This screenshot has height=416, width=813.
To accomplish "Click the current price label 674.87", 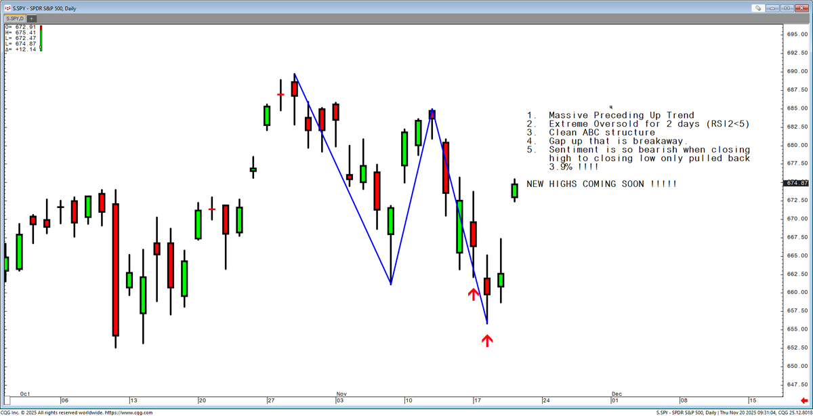I will click(796, 183).
